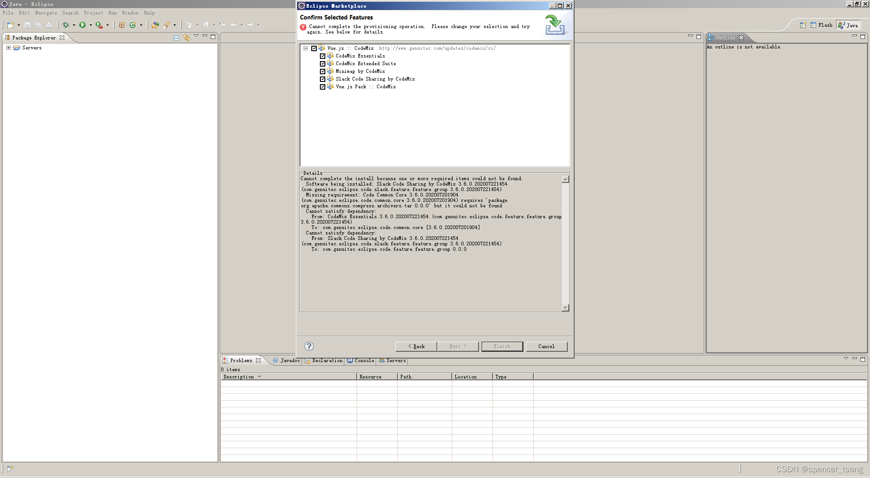Screen dimensions: 870x478
Task: Click the Open Perspective icon
Action: pos(803,25)
